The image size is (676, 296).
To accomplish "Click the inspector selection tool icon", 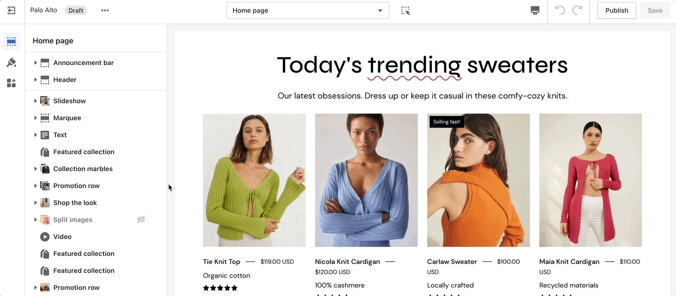I will tap(406, 10).
